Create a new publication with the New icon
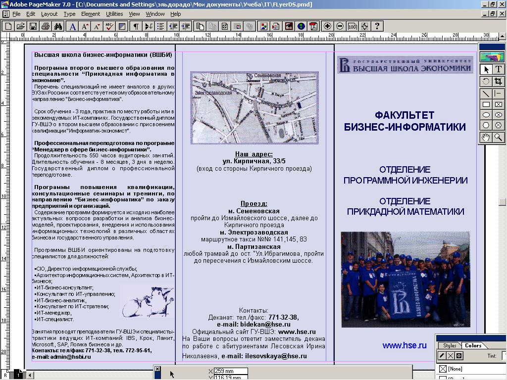Viewport: 507px width, 380px height. tap(8, 26)
